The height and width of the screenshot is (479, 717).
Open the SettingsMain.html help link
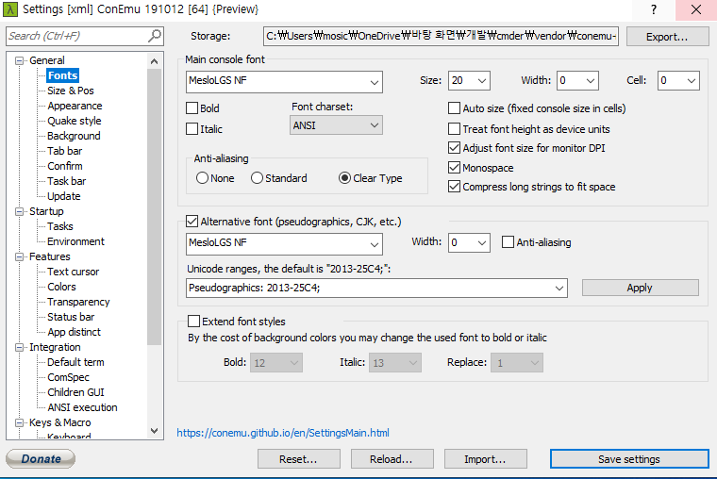283,433
